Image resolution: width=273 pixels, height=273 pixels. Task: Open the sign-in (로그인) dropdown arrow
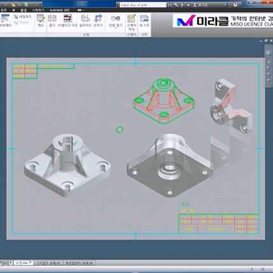221,4
